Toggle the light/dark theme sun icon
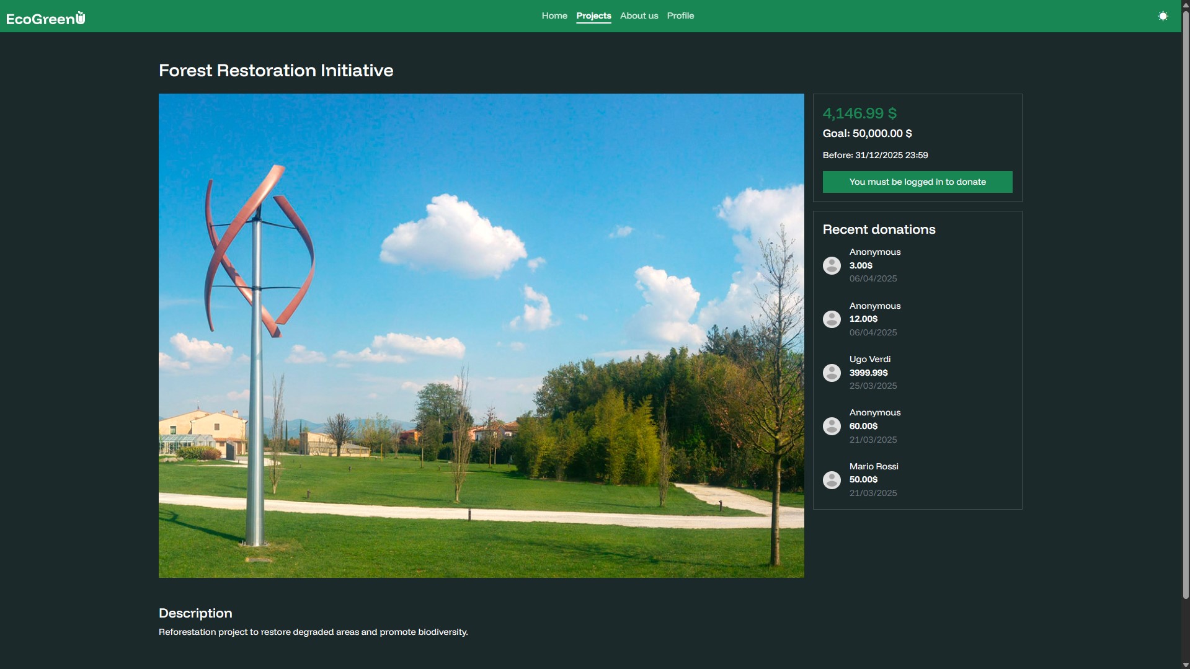 [x=1163, y=16]
